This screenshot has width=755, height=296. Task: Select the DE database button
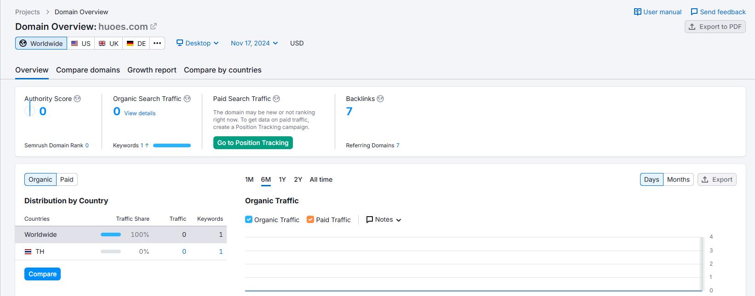pyautogui.click(x=136, y=43)
